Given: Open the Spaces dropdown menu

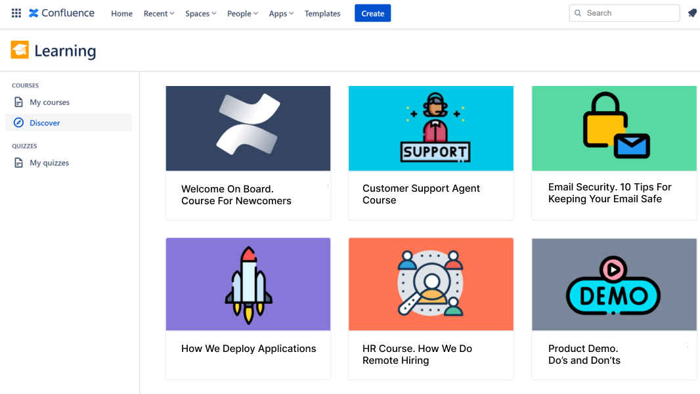Looking at the screenshot, I should pos(200,13).
